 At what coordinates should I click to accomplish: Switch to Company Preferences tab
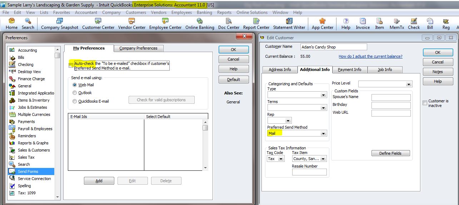pos(139,48)
